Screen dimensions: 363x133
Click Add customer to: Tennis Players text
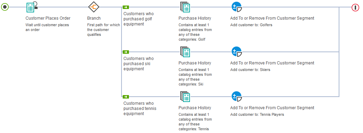coord(257,115)
